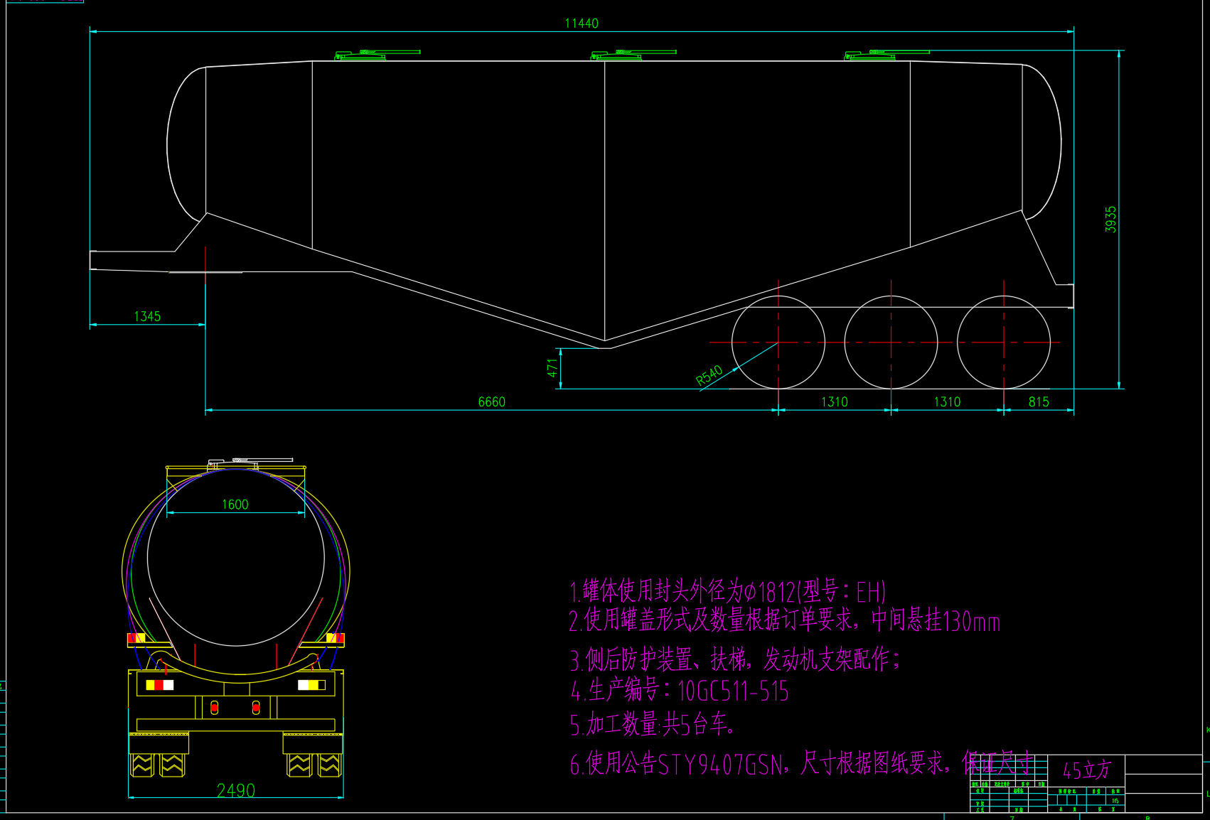
Task: Select the 45立方 title block text
Action: tap(1086, 770)
